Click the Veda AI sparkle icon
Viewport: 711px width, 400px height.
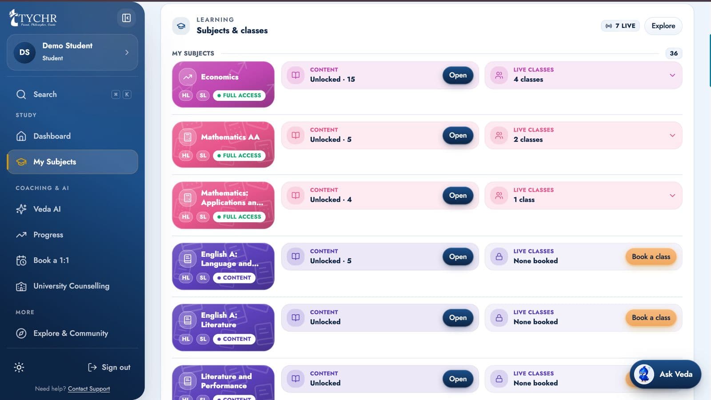pyautogui.click(x=21, y=209)
